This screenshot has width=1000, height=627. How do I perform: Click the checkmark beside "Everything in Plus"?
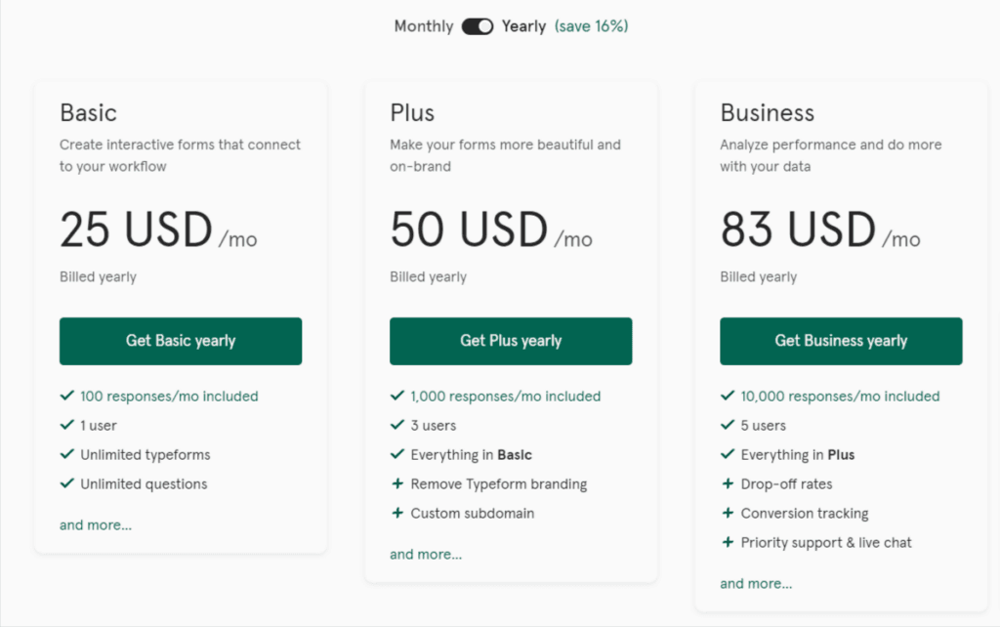(728, 454)
